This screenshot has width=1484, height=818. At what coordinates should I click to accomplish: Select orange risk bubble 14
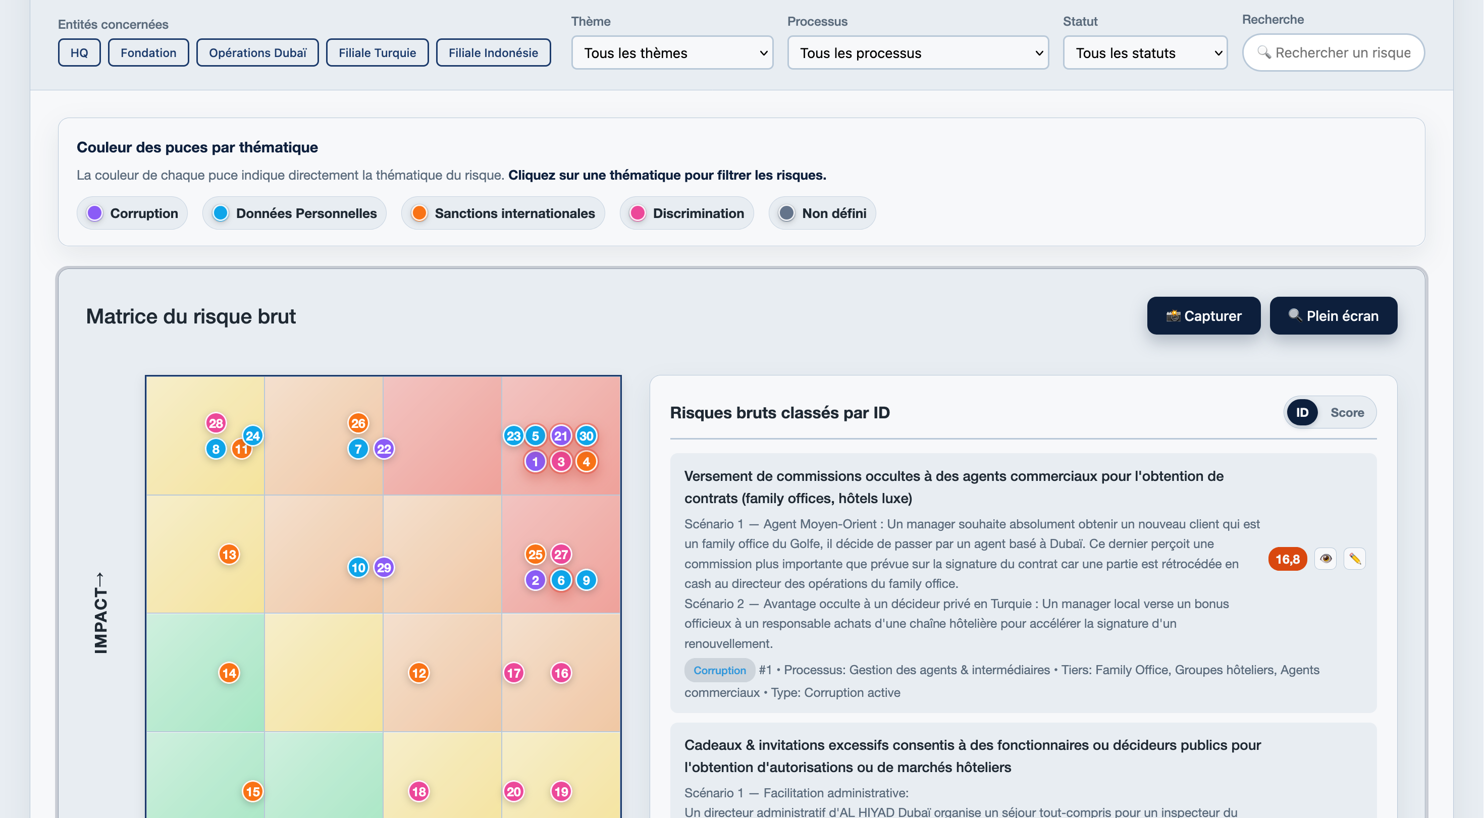[x=229, y=673]
